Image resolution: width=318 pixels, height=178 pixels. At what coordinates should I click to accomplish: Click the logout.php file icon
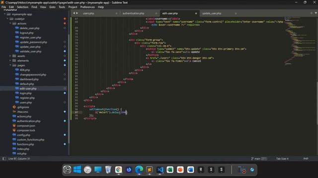[17, 33]
